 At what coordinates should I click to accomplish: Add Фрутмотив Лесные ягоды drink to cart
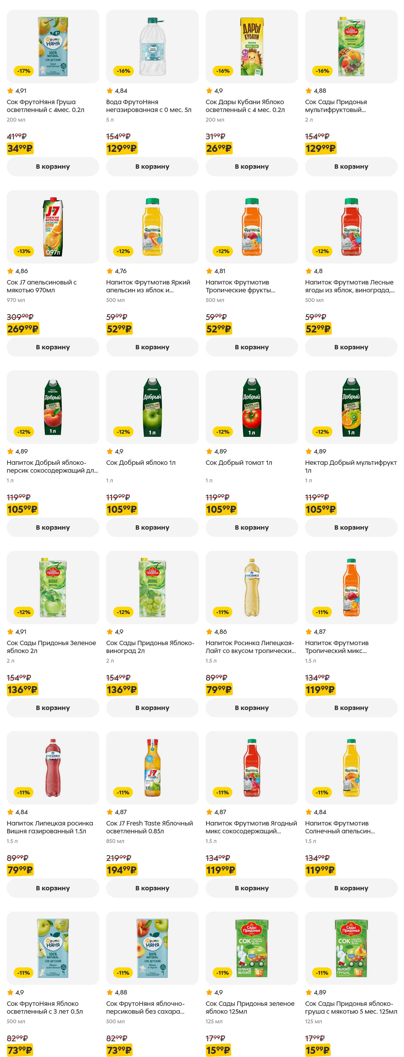(351, 347)
